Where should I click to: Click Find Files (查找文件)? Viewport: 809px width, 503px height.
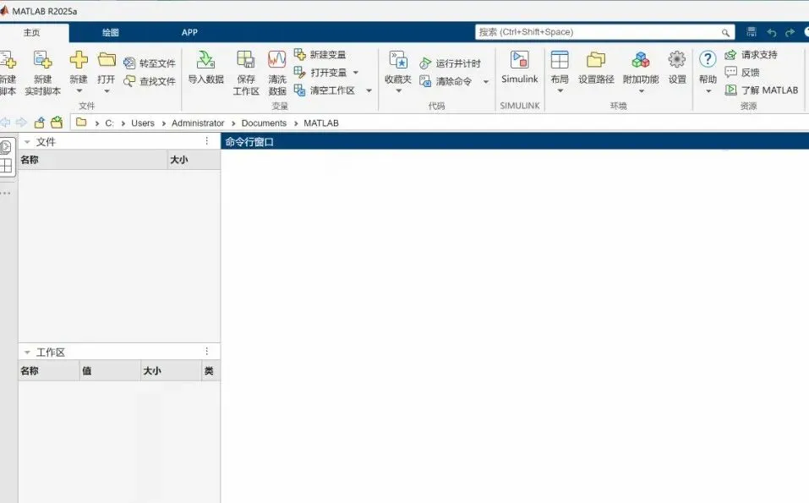coord(150,81)
